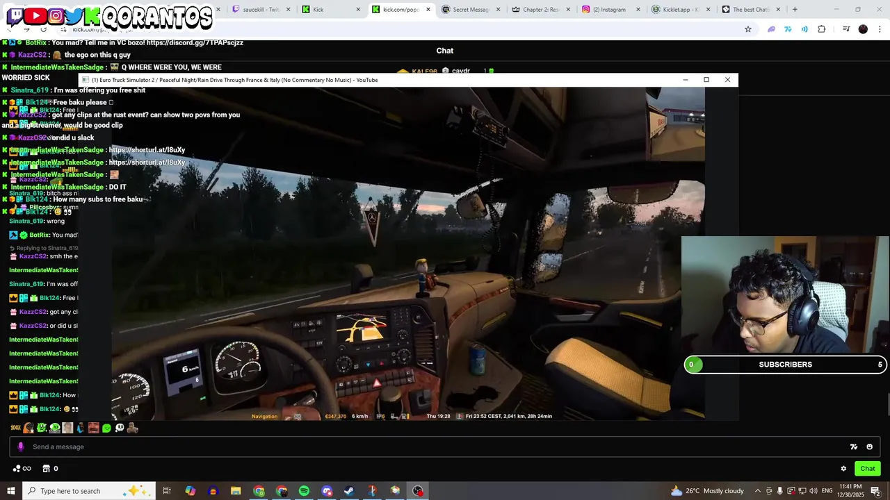Click discord.gg link in BotRix message
The image size is (890, 500).
[195, 42]
